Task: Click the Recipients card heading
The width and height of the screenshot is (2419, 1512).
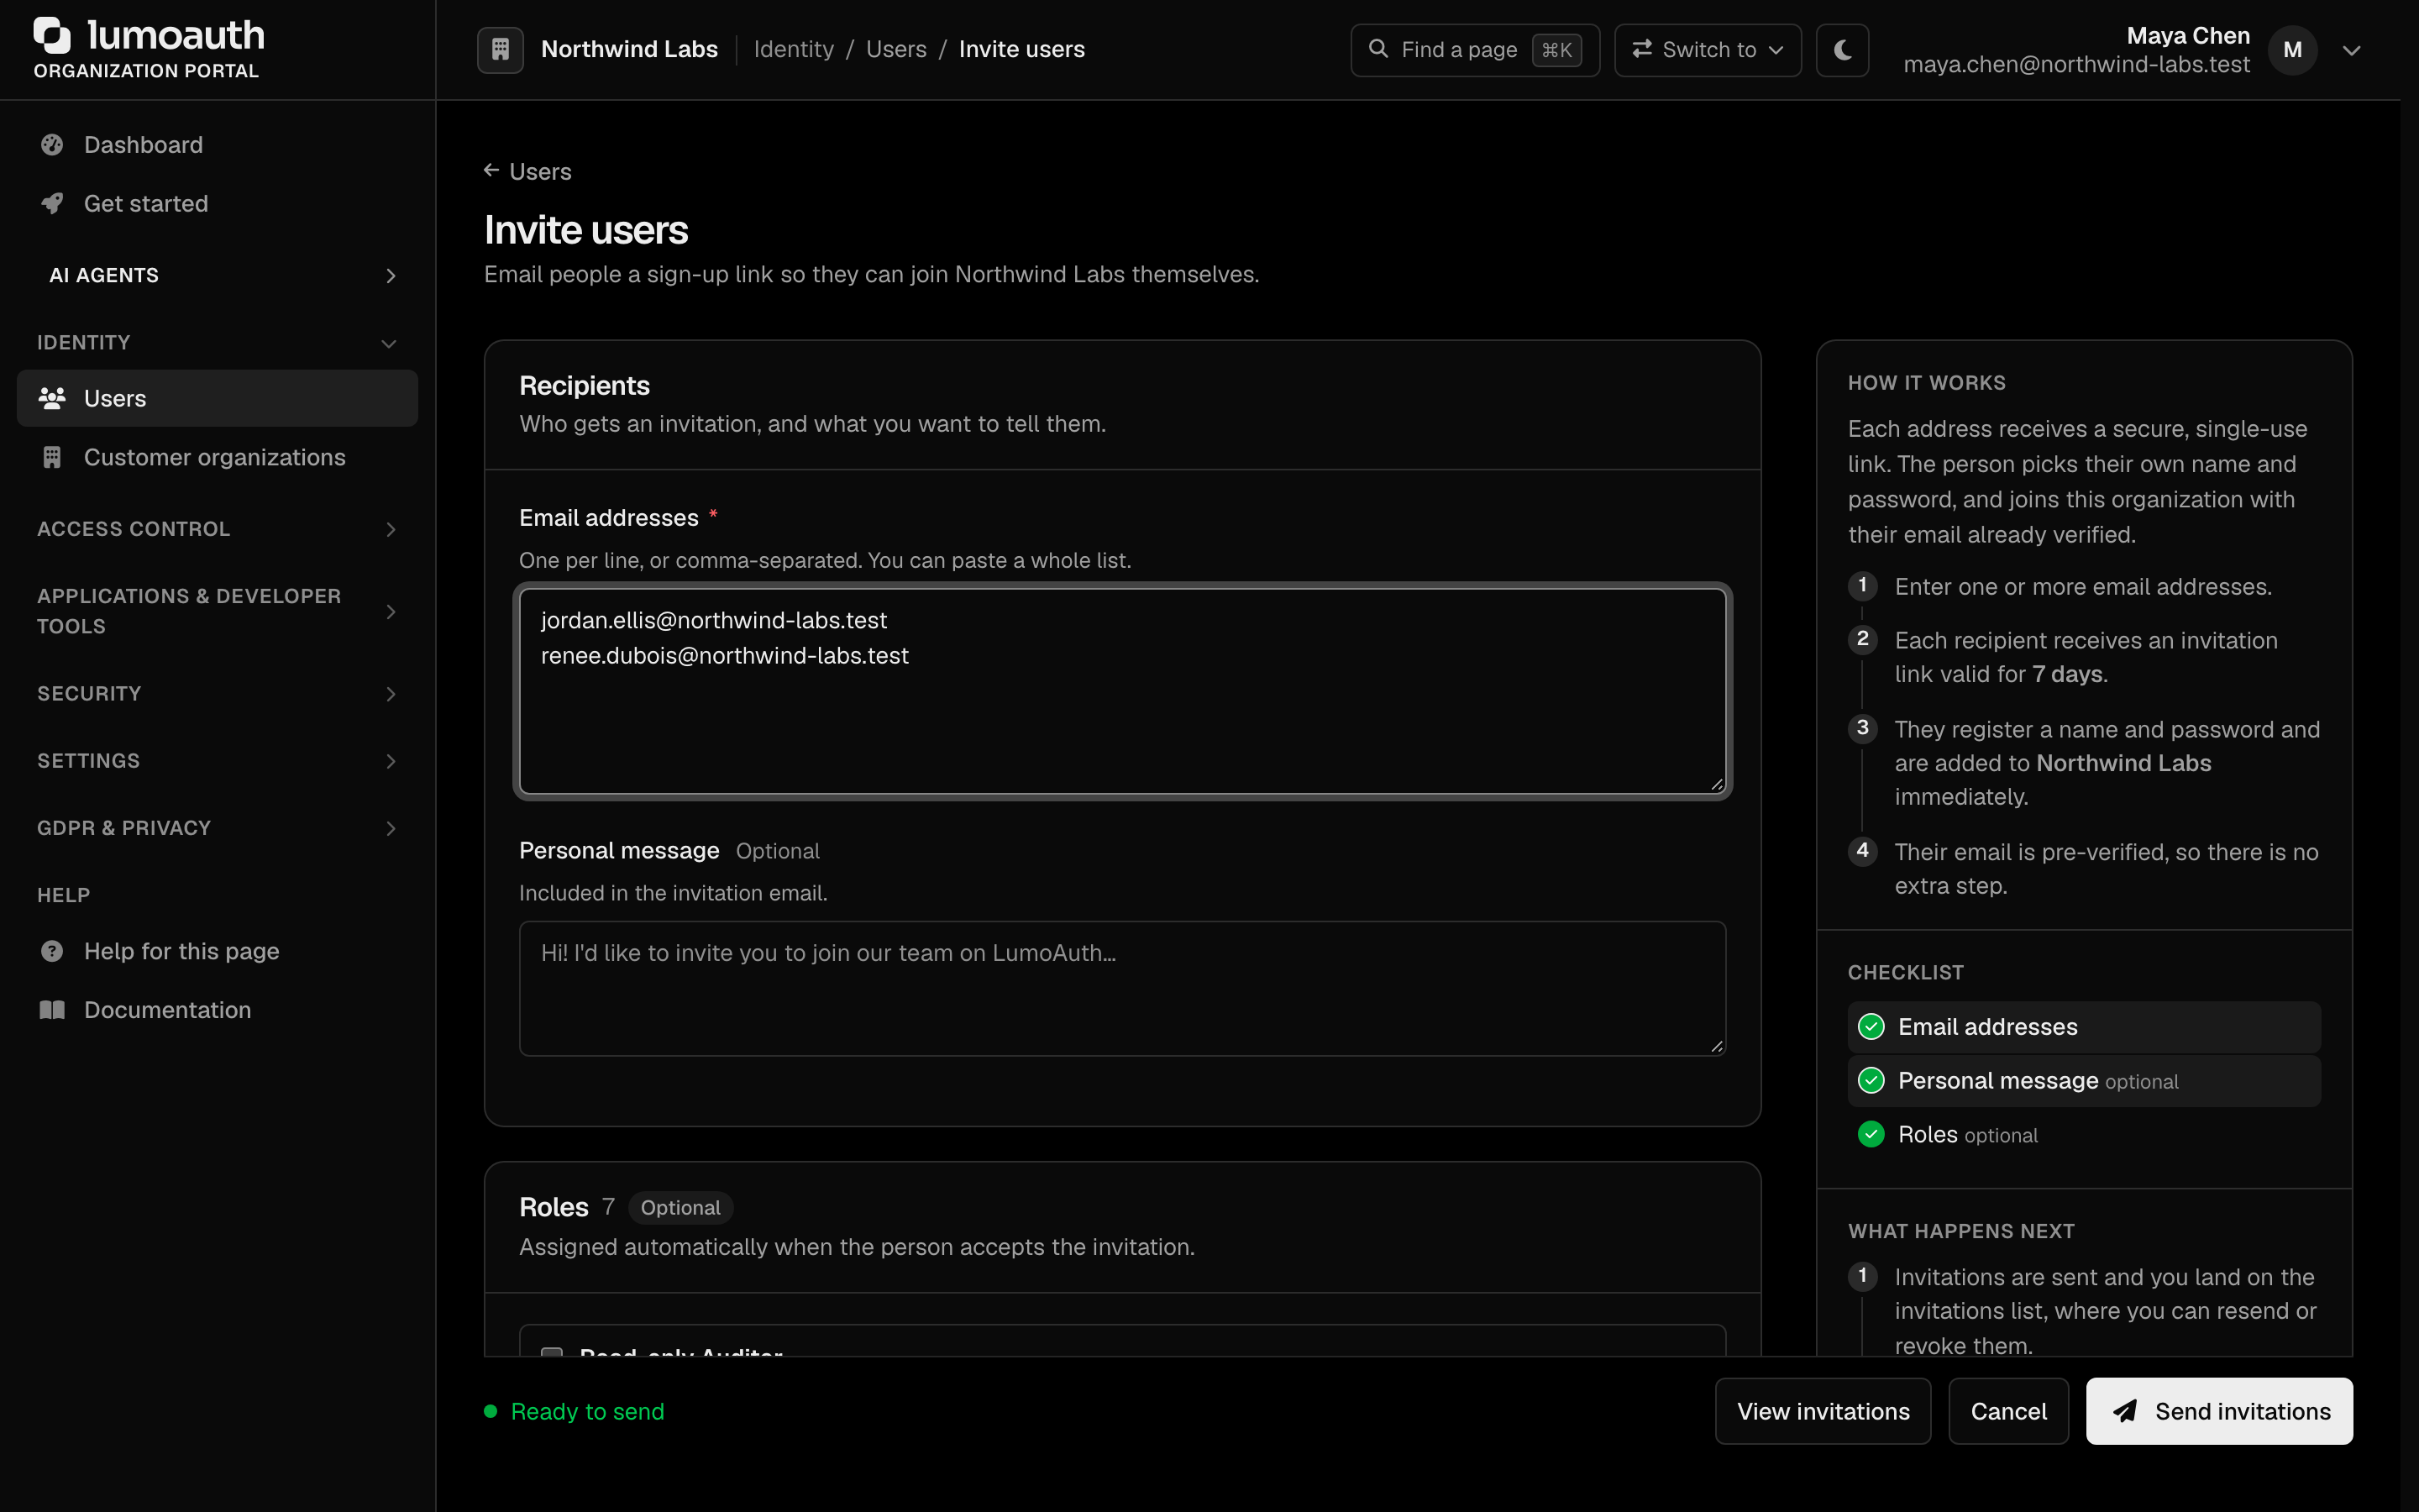Action: 584,386
